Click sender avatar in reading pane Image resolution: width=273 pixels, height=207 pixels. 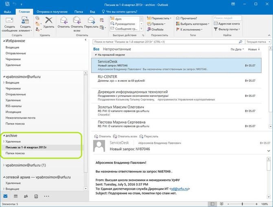click(x=99, y=146)
